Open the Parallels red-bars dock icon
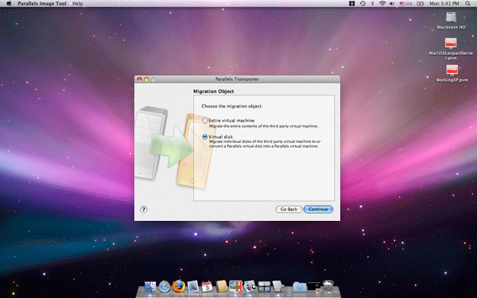This screenshot has width=477, height=298. [236, 286]
